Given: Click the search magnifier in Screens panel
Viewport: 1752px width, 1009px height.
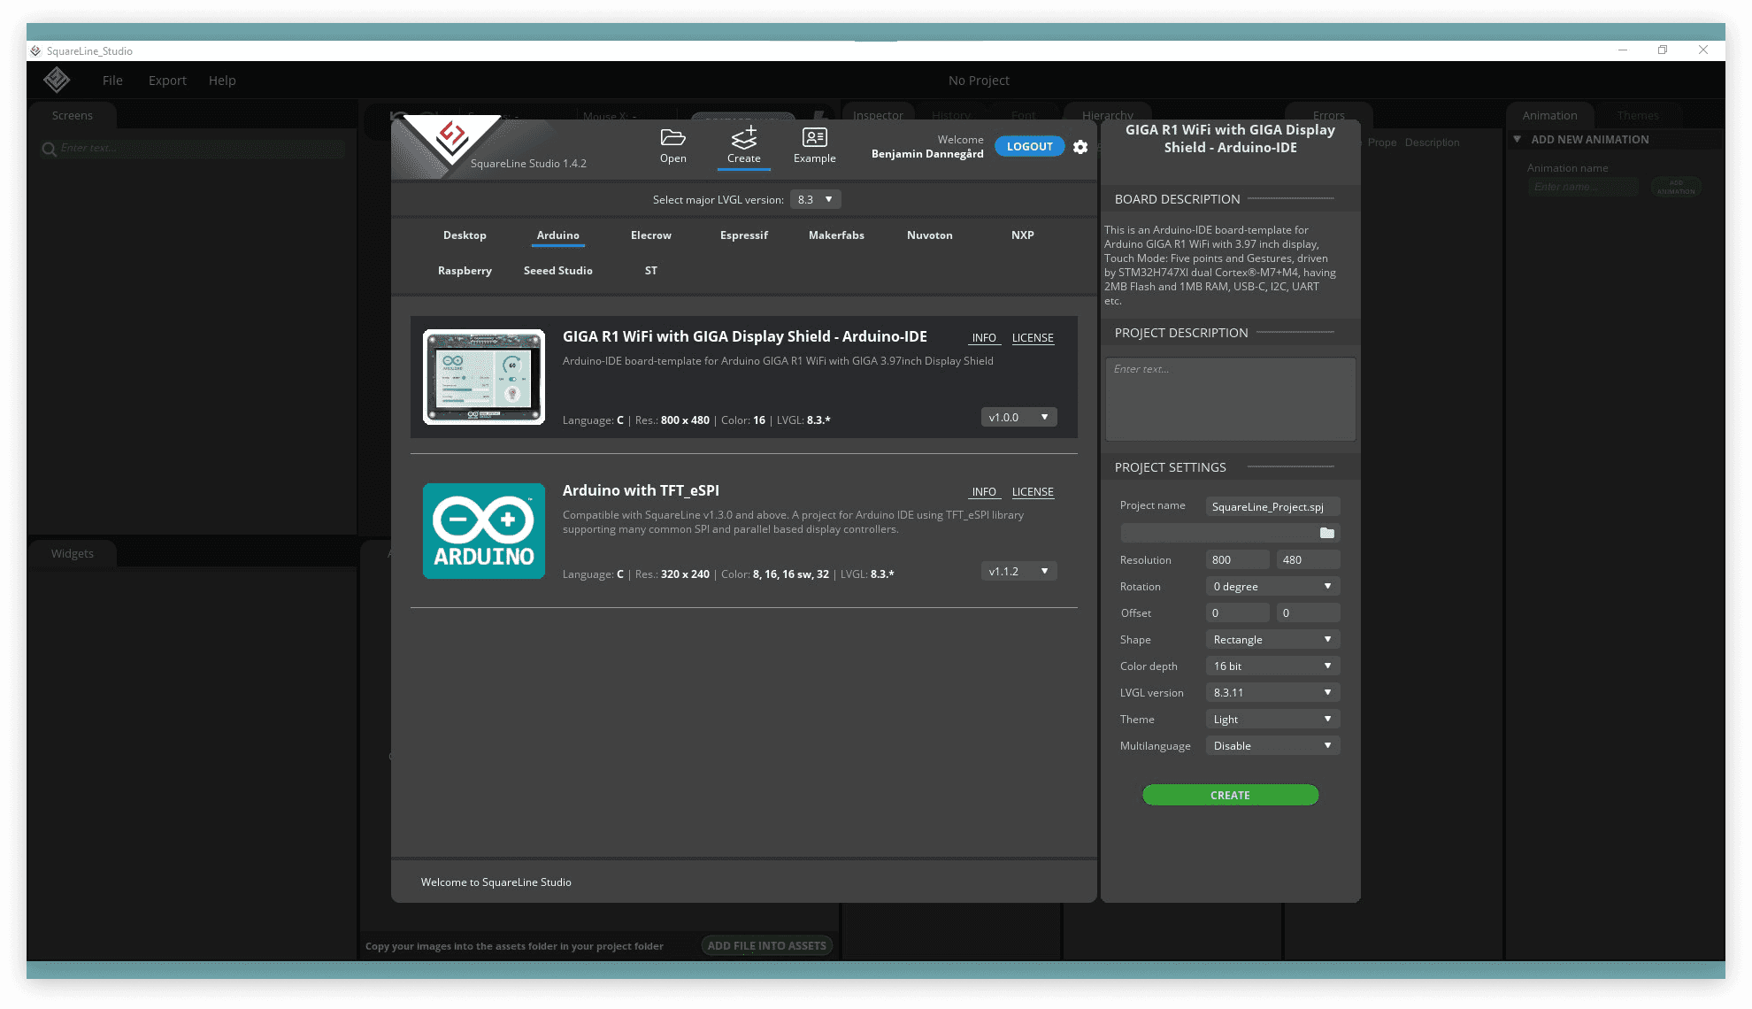Looking at the screenshot, I should tap(50, 149).
